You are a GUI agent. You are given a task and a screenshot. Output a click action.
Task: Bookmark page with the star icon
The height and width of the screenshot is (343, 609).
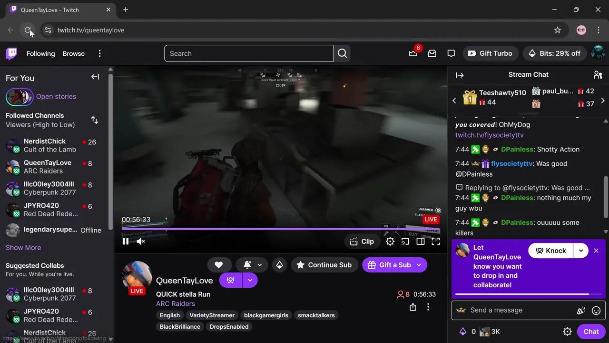(558, 30)
